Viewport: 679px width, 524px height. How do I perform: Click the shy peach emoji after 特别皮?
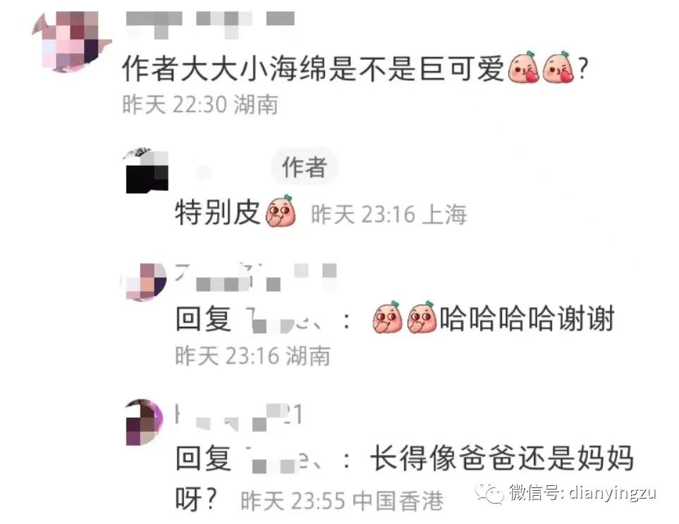(x=281, y=211)
